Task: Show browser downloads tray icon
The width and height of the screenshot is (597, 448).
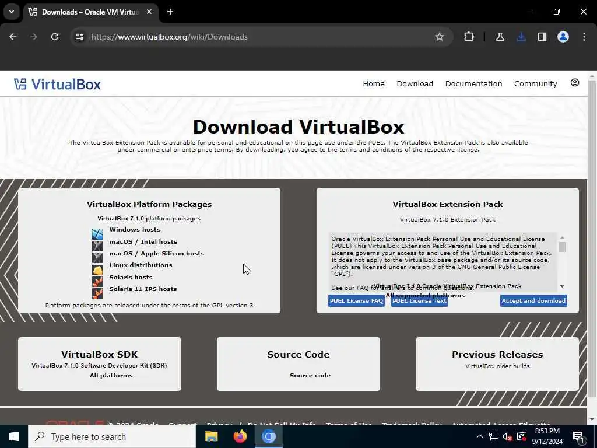Action: (521, 37)
